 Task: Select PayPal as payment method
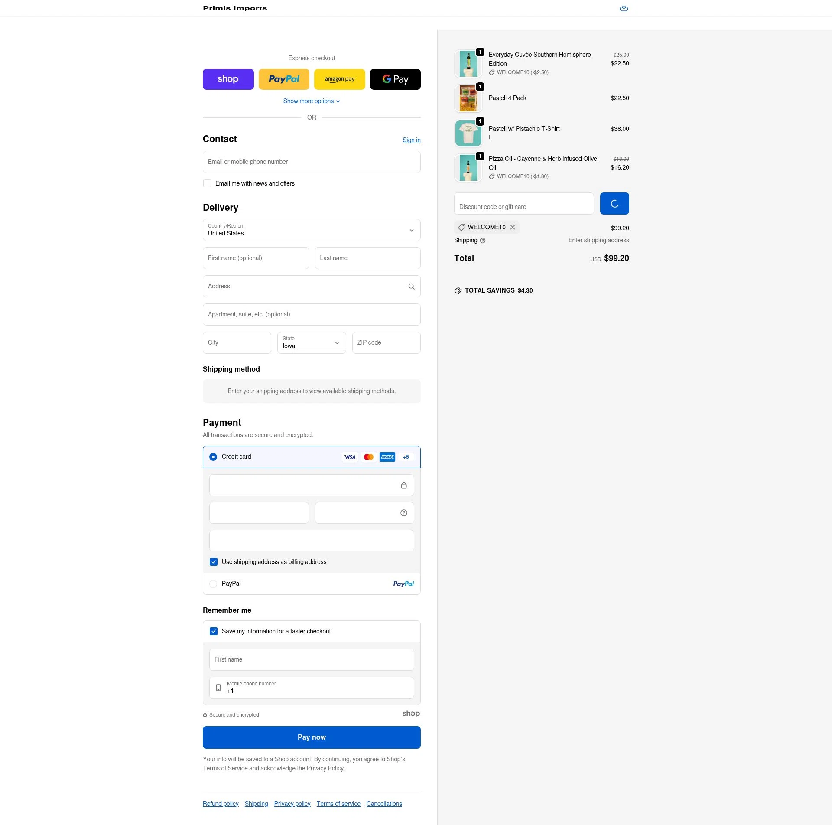click(213, 584)
